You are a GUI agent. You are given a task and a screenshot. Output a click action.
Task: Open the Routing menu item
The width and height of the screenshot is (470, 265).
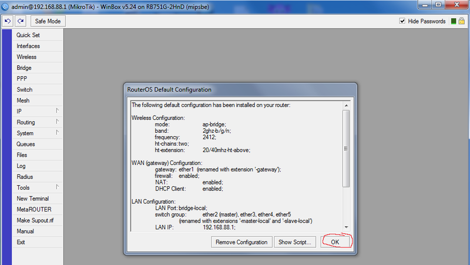click(x=38, y=122)
